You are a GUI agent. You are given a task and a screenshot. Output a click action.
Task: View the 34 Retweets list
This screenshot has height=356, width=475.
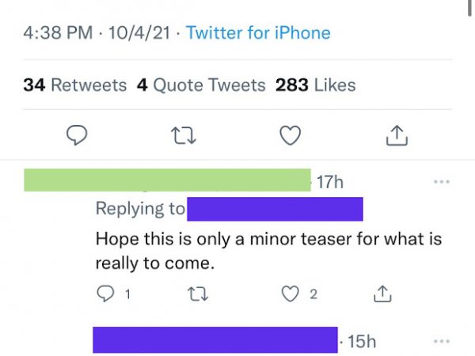point(75,85)
